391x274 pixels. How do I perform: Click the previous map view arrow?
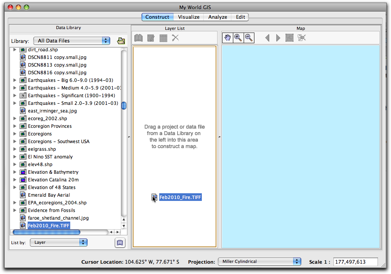(x=267, y=38)
